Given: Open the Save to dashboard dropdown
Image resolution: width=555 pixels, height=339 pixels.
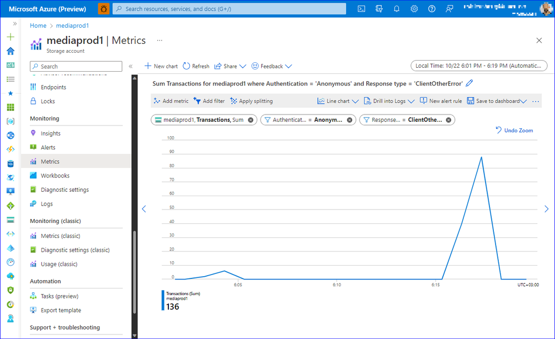Looking at the screenshot, I should click(x=497, y=101).
